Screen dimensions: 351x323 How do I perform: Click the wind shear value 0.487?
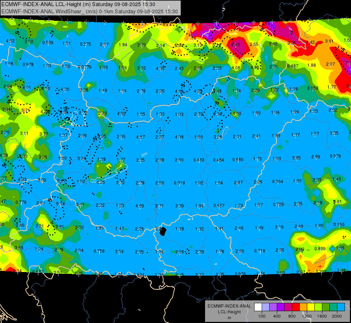click(x=293, y=66)
